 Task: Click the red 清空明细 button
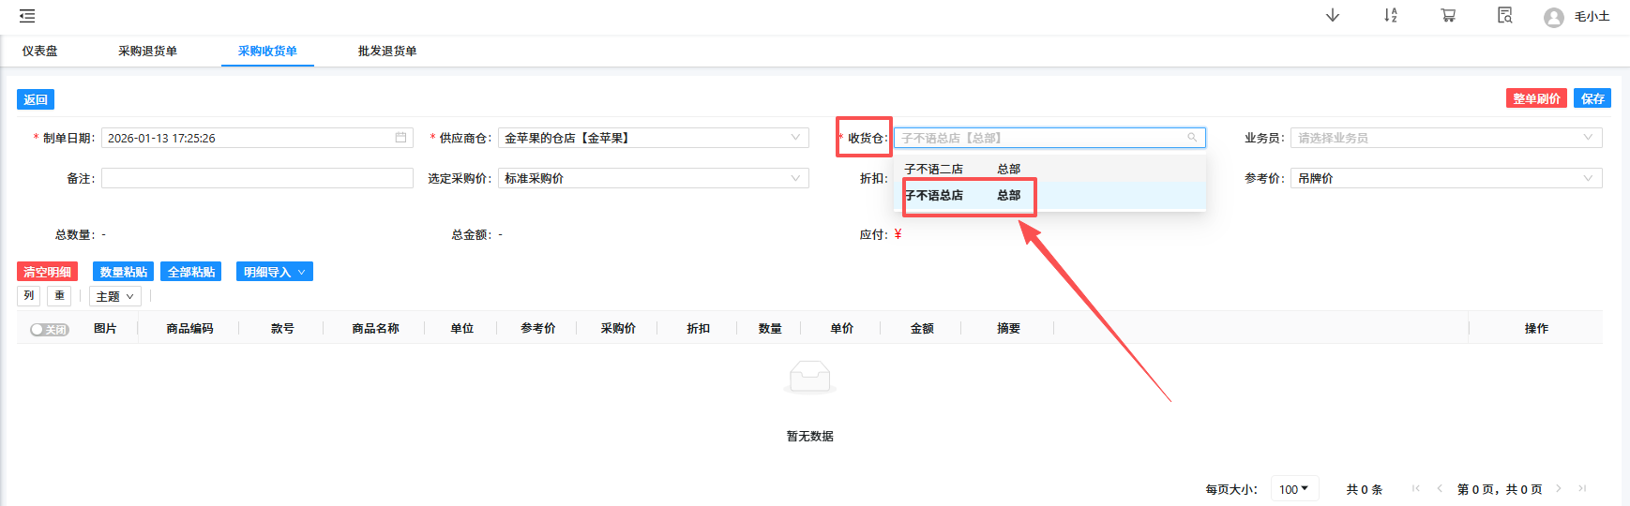47,272
